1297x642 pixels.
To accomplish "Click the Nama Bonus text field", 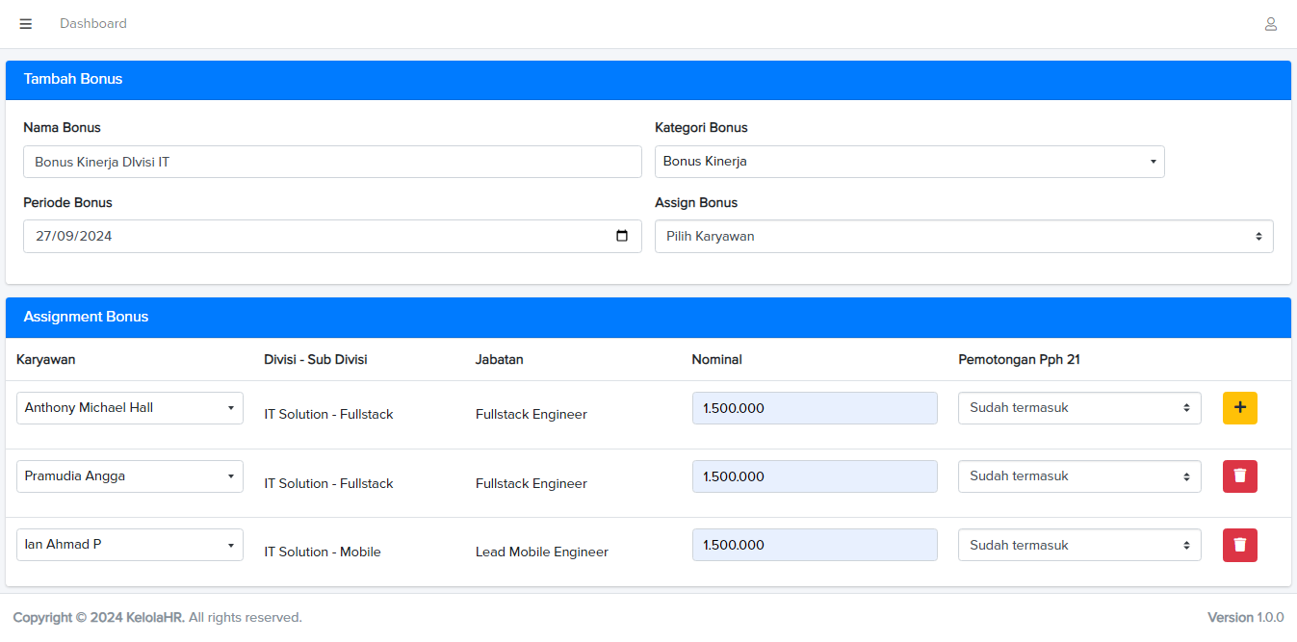I will [x=332, y=162].
